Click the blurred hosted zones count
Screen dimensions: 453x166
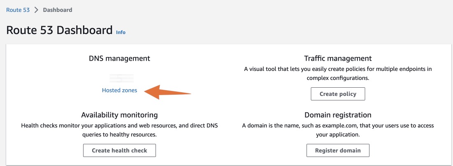[x=121, y=78]
